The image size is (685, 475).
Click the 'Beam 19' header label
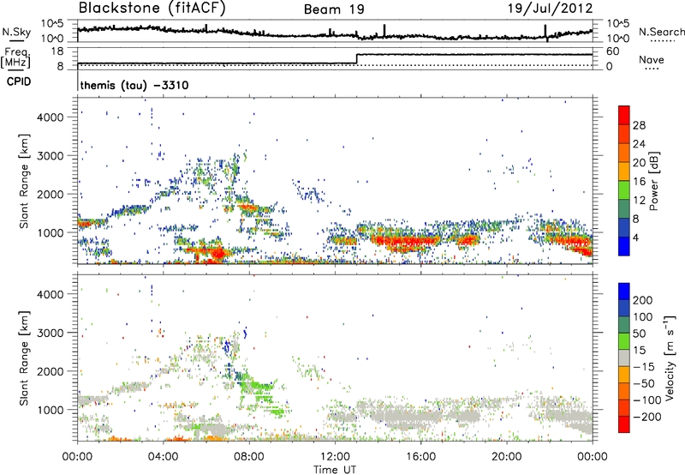(x=334, y=9)
